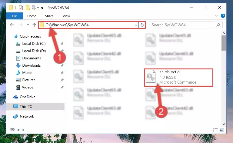This screenshot has width=233, height=143.
Task: Select the aclobject.dll file
Action: [x=179, y=78]
